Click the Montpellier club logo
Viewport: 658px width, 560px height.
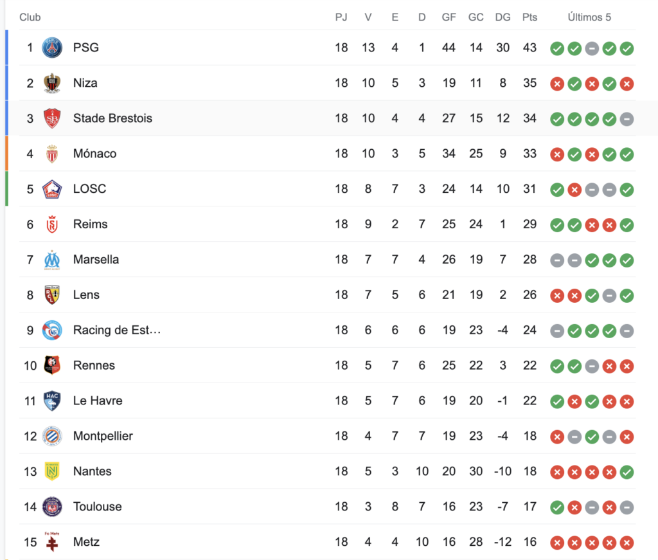52,436
